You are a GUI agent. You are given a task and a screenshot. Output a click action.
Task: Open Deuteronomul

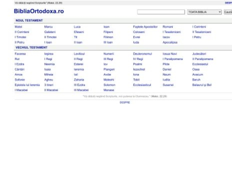point(142,54)
